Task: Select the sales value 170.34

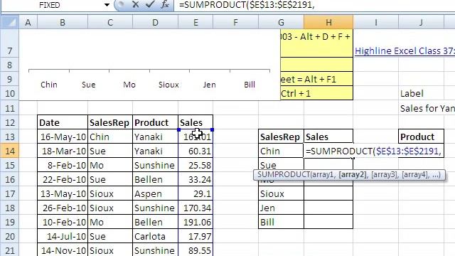Action: pos(196,208)
